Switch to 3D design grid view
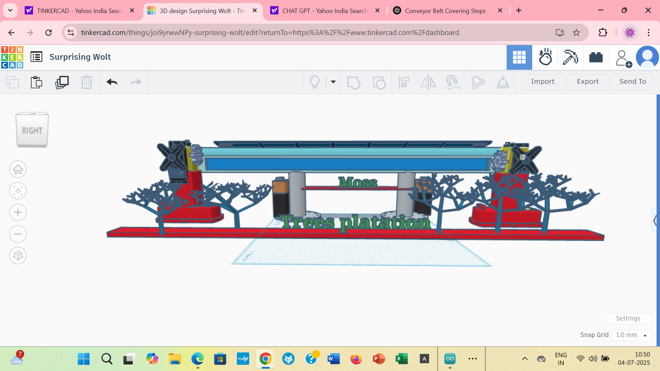The width and height of the screenshot is (660, 371). [519, 57]
